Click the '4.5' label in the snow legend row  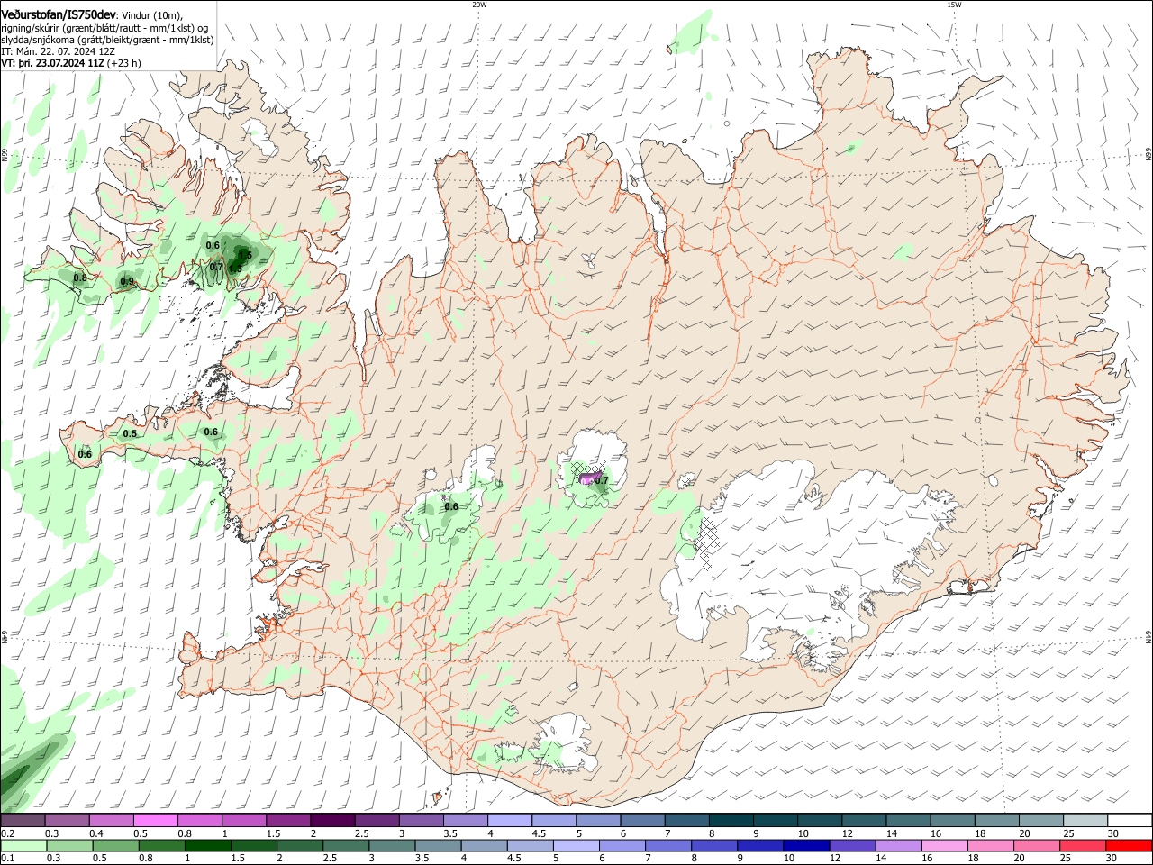point(539,833)
